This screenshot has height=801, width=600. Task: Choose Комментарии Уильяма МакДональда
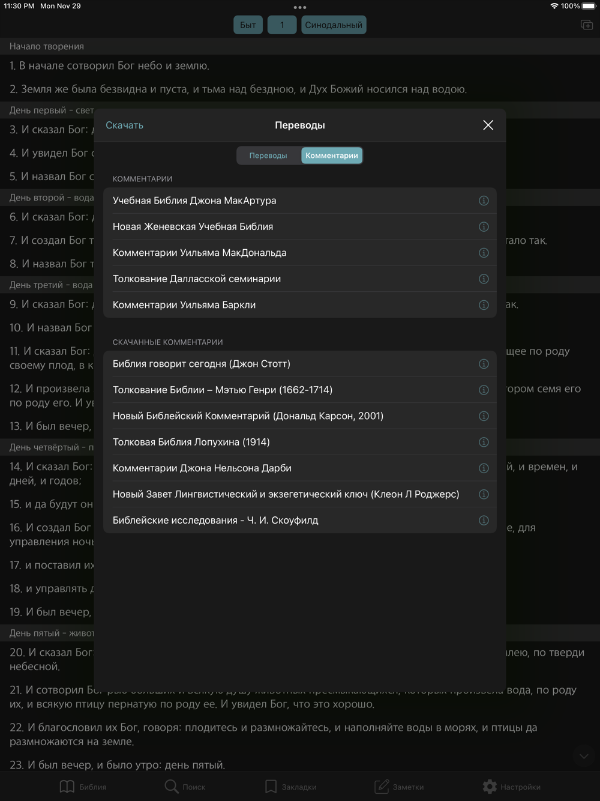pos(300,253)
